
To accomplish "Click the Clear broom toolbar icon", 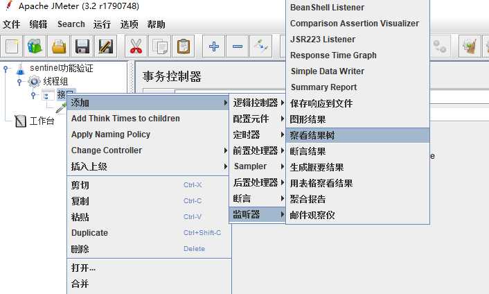I will [x=470, y=46].
